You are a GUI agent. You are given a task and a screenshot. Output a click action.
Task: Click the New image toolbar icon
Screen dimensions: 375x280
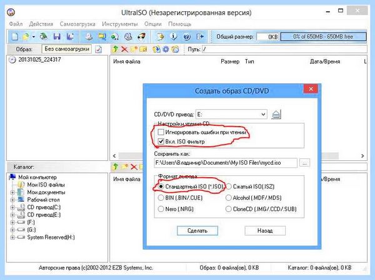click(15, 37)
